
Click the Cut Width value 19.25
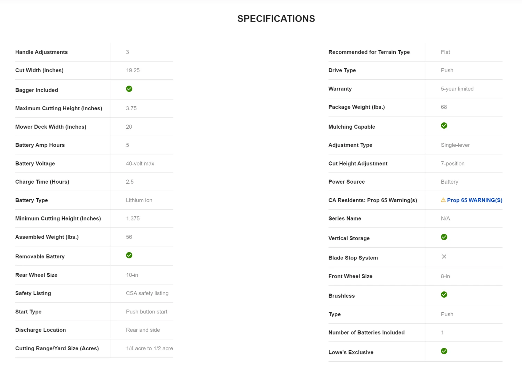pos(133,70)
